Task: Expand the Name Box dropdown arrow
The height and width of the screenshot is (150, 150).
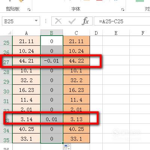Action: (36, 21)
